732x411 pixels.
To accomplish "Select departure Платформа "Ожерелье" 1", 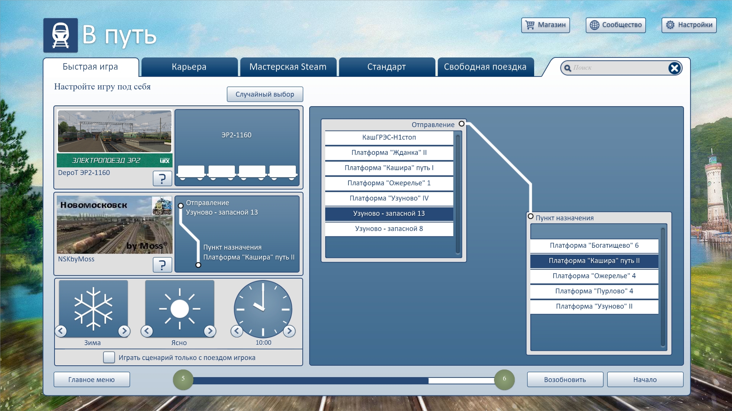I will pyautogui.click(x=389, y=183).
